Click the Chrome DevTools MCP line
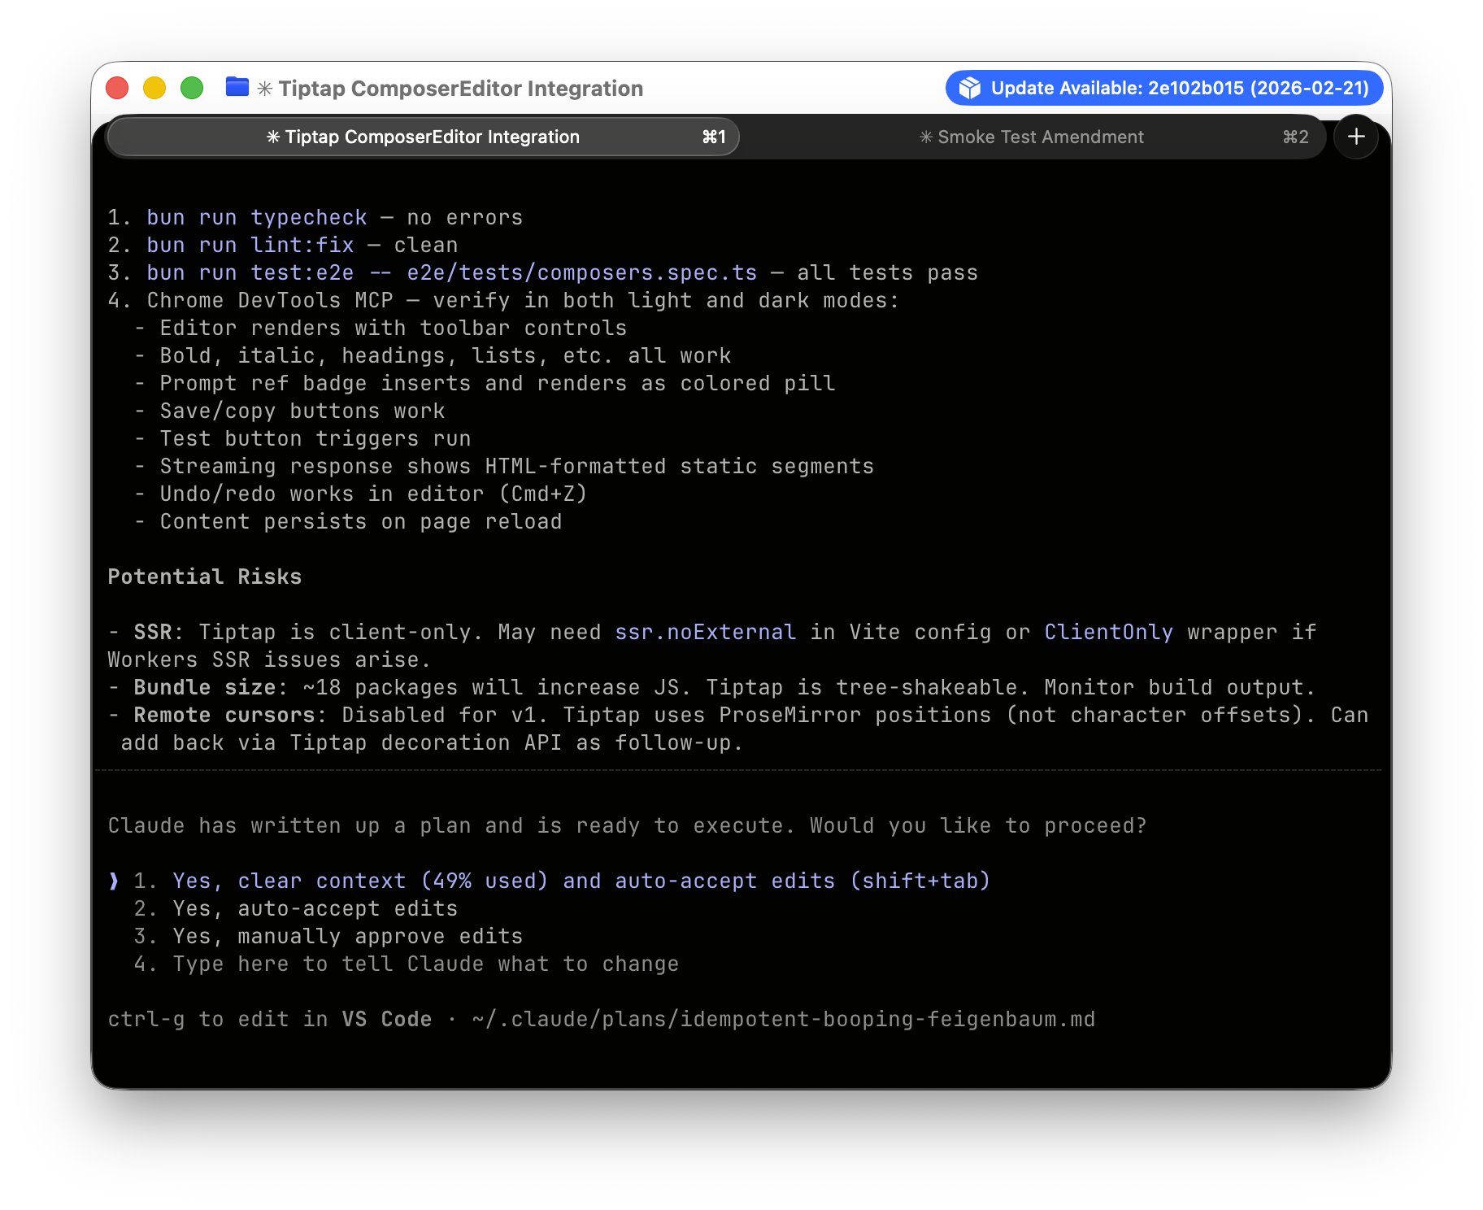The width and height of the screenshot is (1483, 1210). (504, 300)
